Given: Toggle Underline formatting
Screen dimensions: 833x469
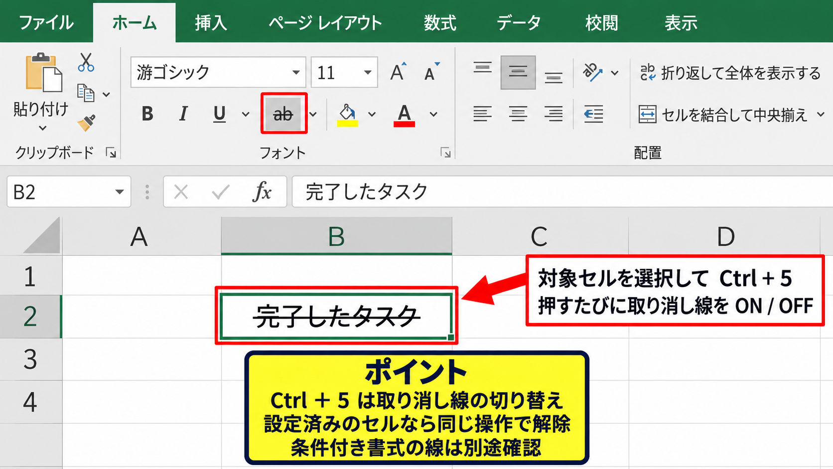Looking at the screenshot, I should 219,114.
